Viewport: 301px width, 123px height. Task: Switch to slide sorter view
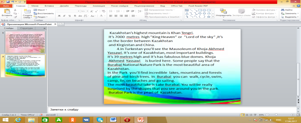coord(247,115)
